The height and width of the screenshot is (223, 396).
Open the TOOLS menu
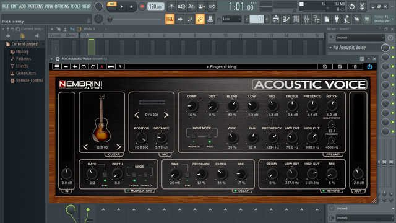[75, 6]
